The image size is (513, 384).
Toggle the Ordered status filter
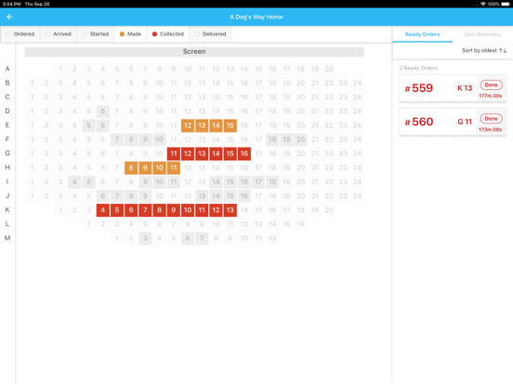pyautogui.click(x=20, y=34)
